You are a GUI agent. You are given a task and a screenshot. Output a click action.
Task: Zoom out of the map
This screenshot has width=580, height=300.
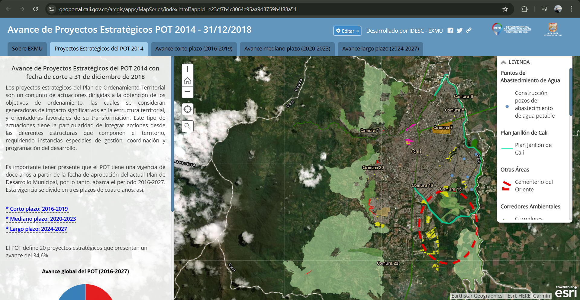pos(187,92)
